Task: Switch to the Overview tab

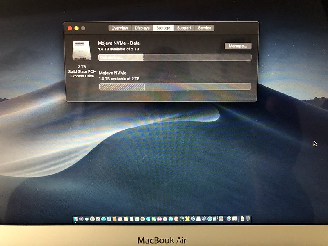Action: 120,28
